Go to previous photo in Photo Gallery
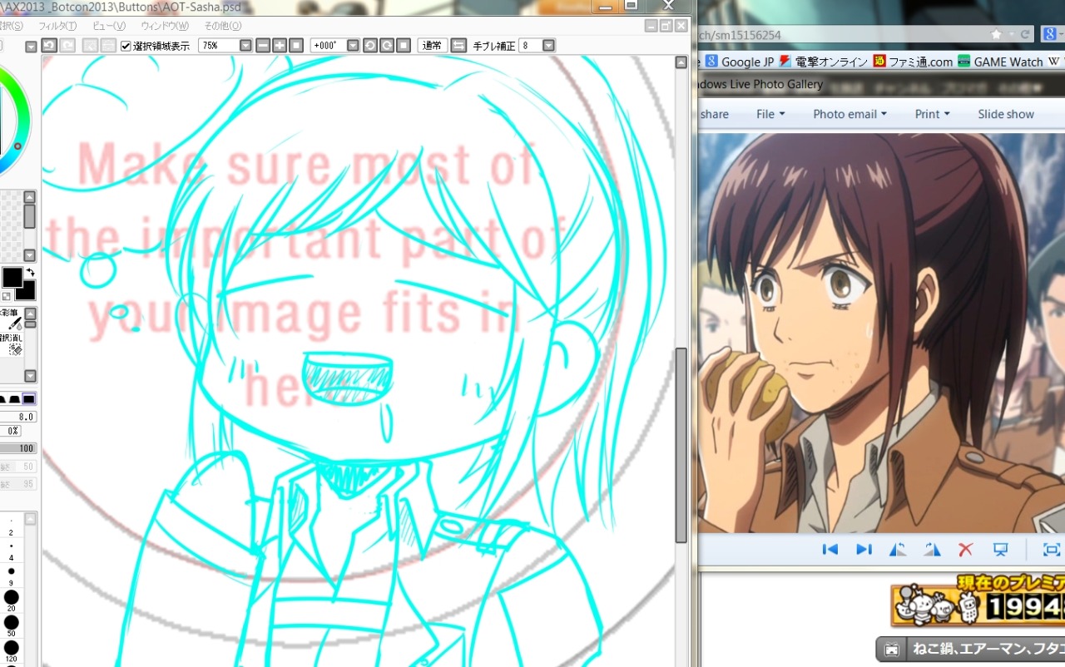 click(x=830, y=549)
